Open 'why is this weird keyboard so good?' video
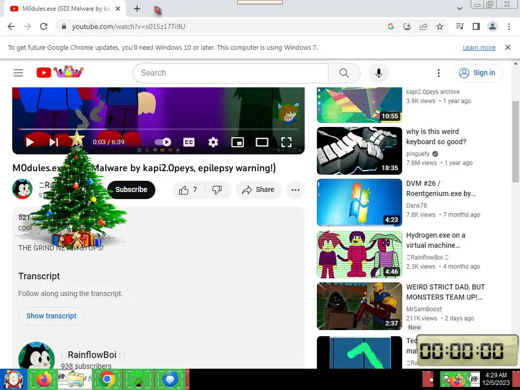 click(436, 137)
